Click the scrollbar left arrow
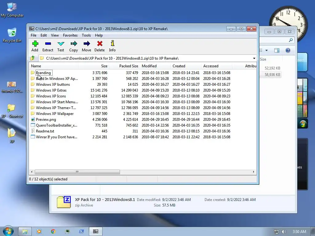Image resolution: width=315 pixels, height=236 pixels. (x=32, y=172)
